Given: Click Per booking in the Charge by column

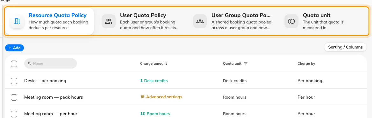Looking at the screenshot, I should pyautogui.click(x=310, y=81).
